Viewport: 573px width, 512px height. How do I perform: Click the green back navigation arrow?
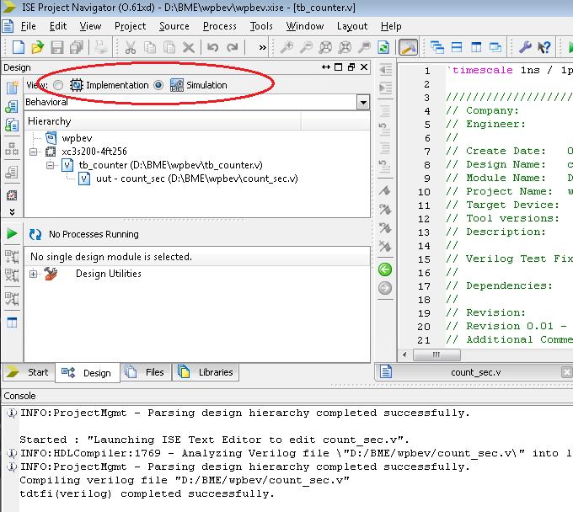[x=385, y=269]
